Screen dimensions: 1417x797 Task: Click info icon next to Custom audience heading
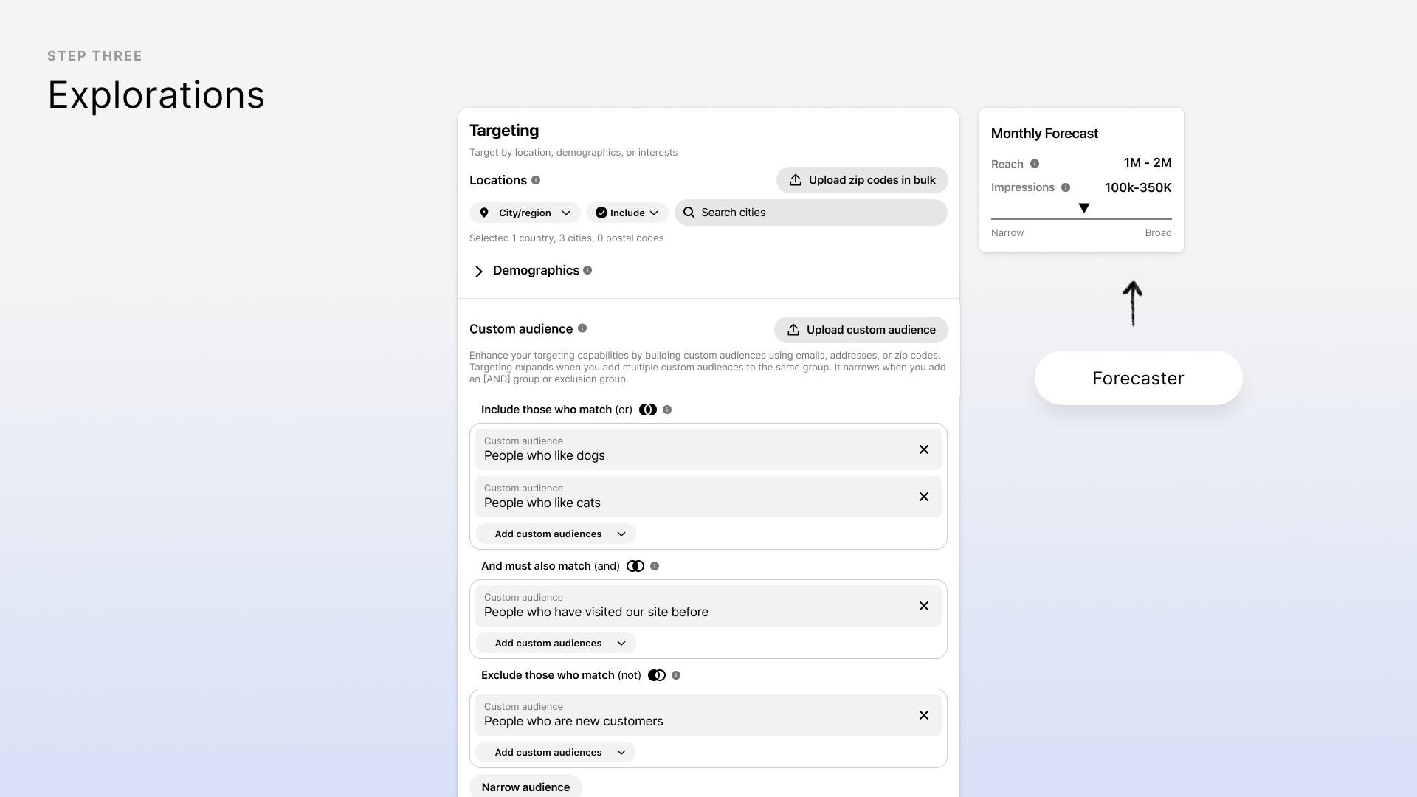coord(582,328)
